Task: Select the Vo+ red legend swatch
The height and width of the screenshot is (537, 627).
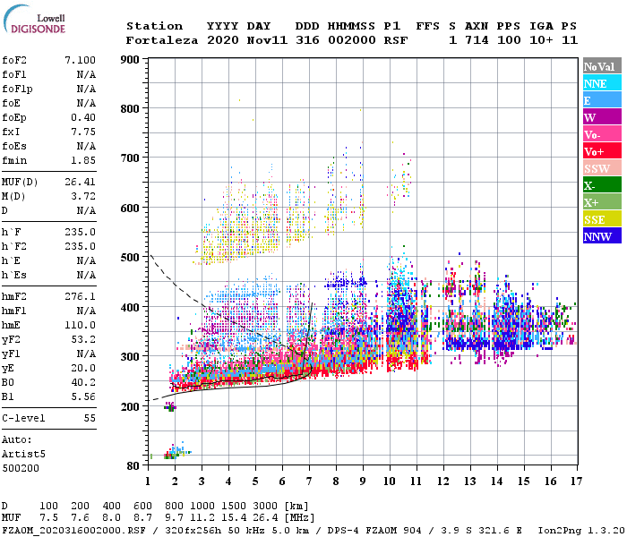Action: (x=602, y=151)
